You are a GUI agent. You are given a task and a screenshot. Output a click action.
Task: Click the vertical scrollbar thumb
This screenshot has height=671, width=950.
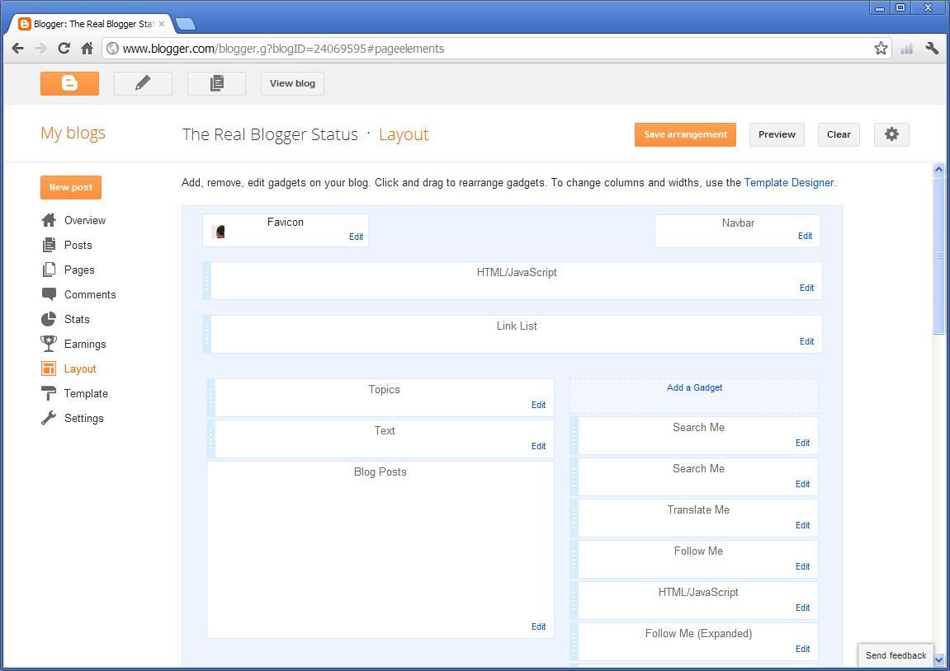click(x=938, y=255)
